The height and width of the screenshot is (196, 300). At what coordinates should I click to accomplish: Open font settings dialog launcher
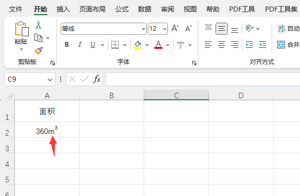(x=194, y=63)
